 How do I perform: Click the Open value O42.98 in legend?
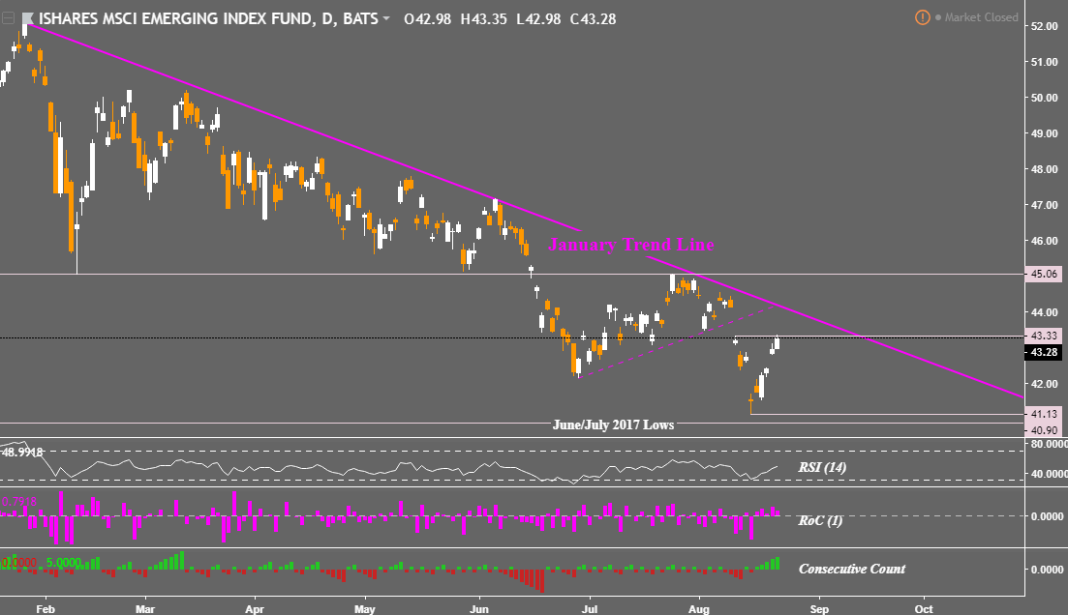[x=427, y=19]
